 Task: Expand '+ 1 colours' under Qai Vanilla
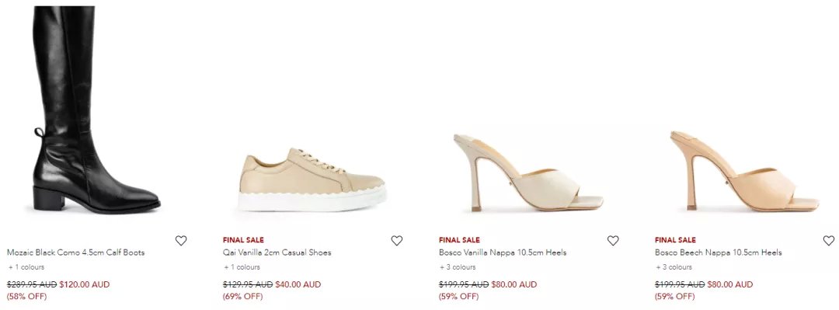(x=242, y=266)
